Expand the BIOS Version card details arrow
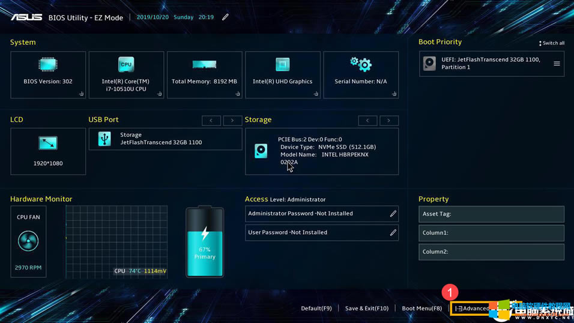 pyautogui.click(x=81, y=94)
